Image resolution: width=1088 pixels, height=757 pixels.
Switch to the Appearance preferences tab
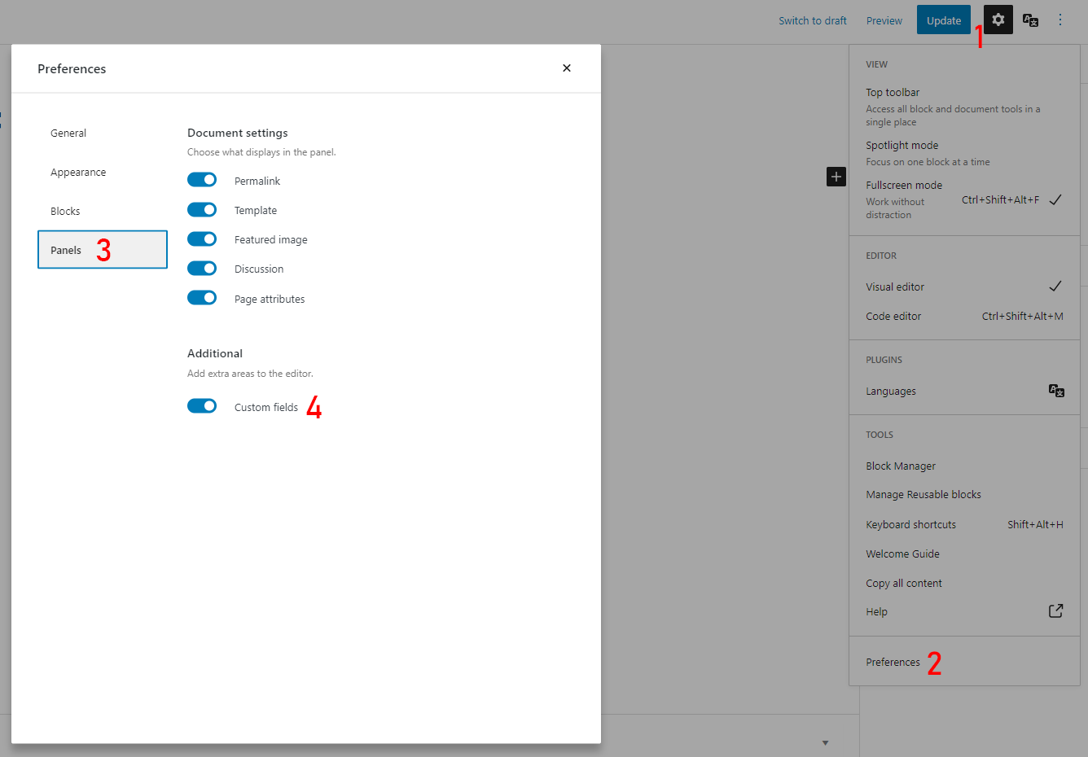(x=78, y=172)
